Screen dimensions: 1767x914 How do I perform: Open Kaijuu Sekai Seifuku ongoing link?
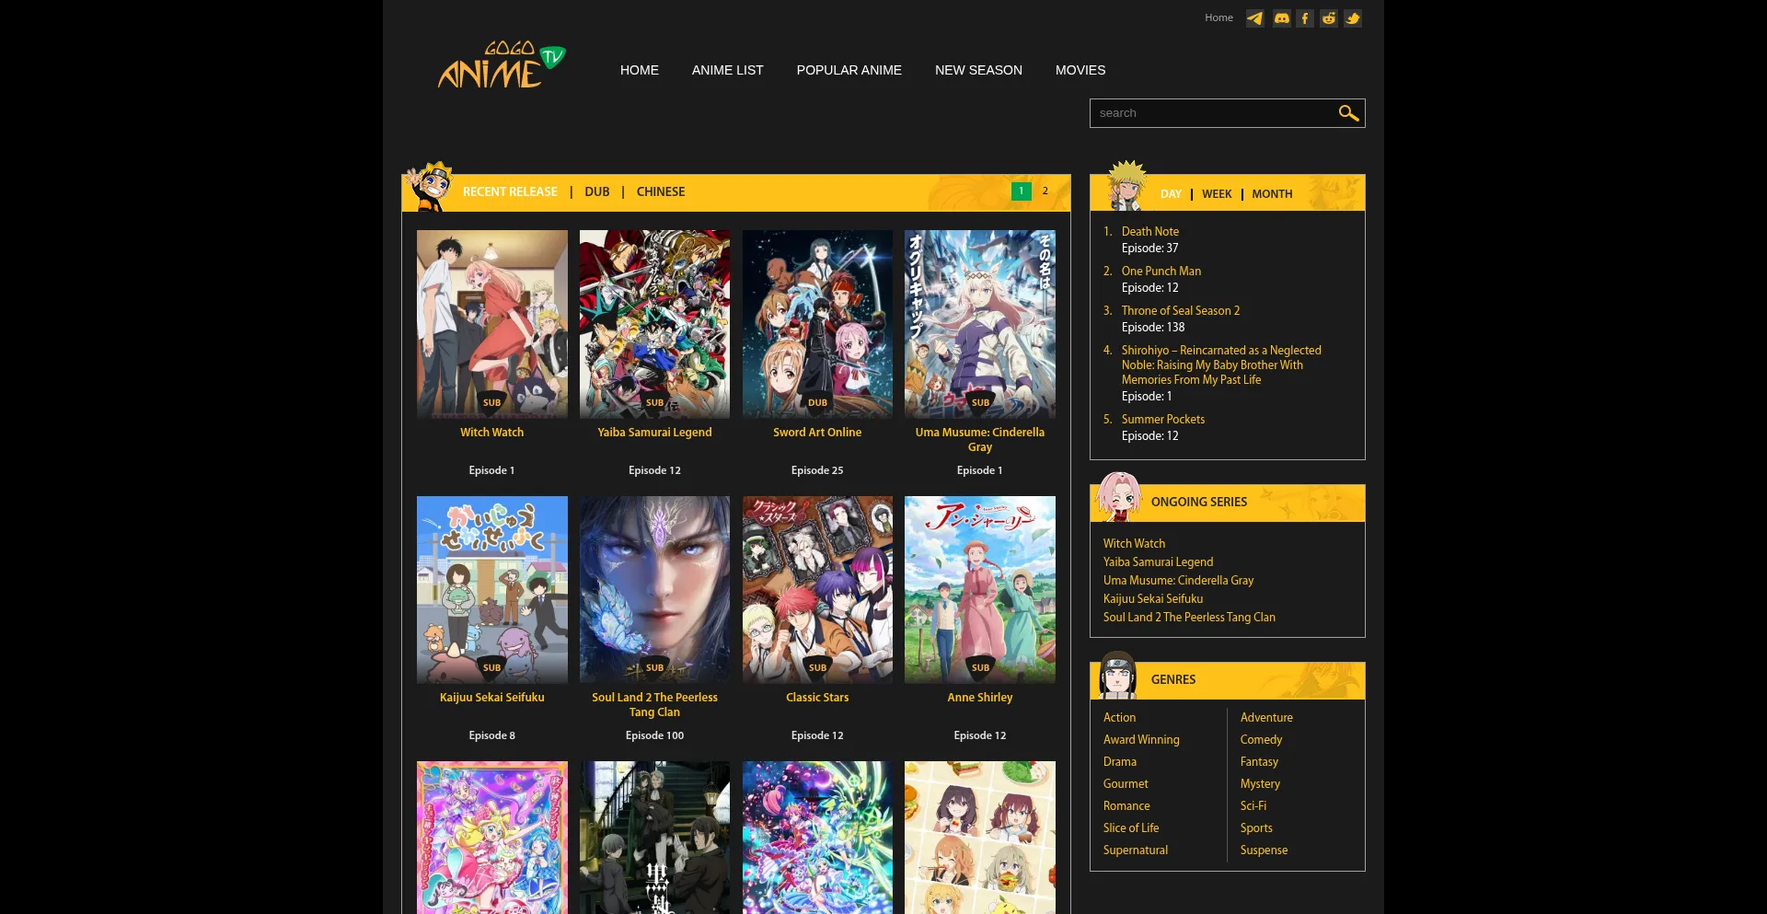[x=1152, y=599]
